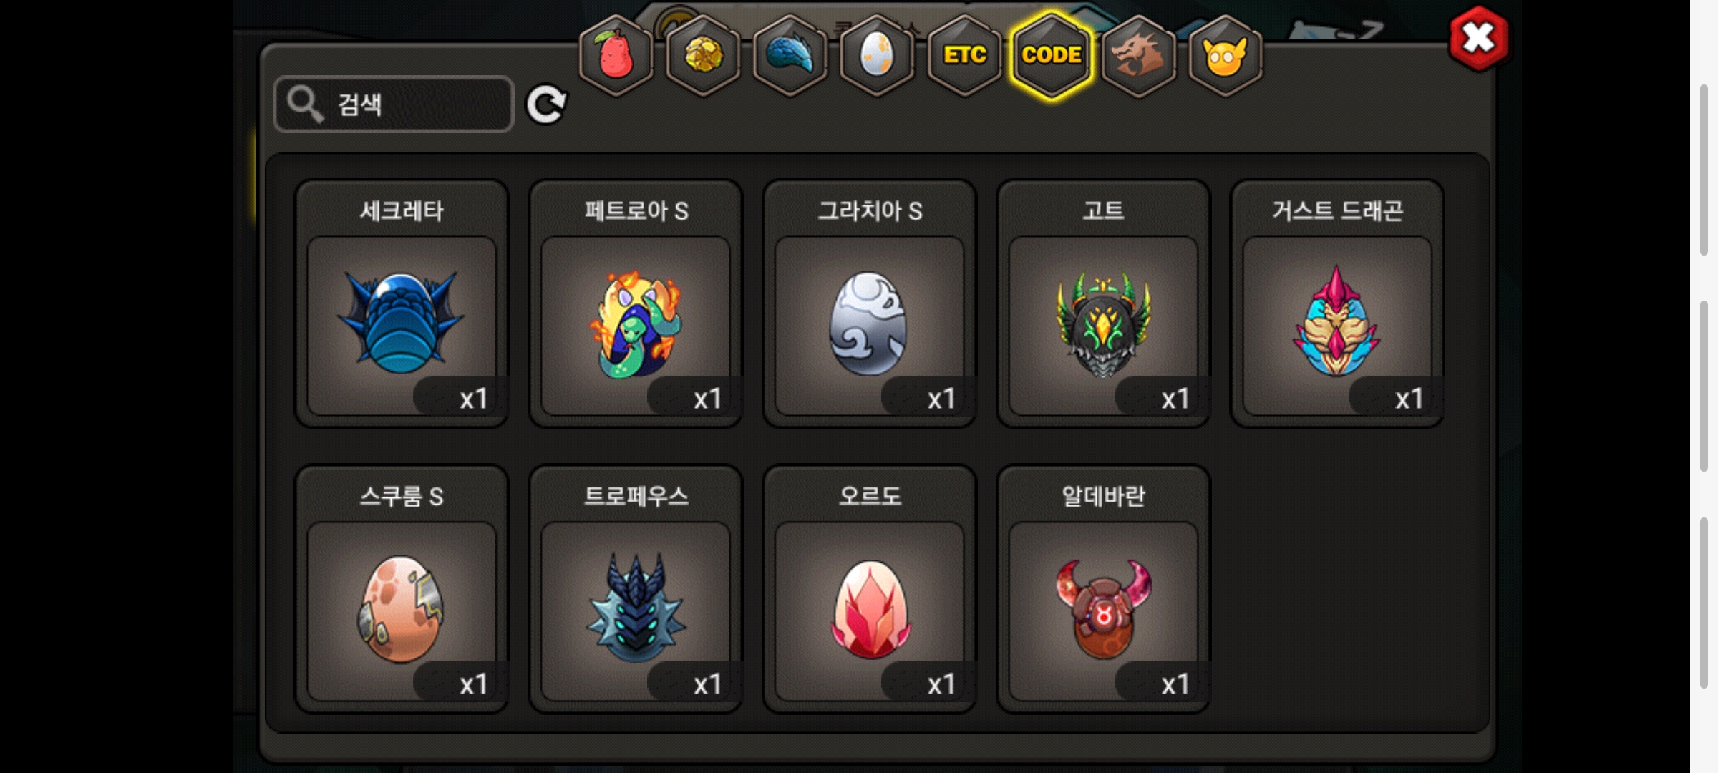Screen dimensions: 1718x773
Task: Pick the 트로페우스 spiky dark blue egg
Action: [636, 589]
